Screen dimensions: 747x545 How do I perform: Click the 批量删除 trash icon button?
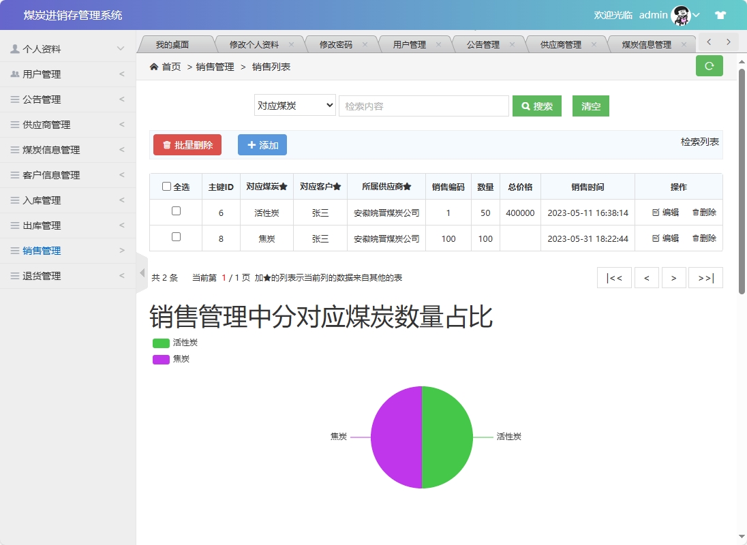pyautogui.click(x=166, y=144)
